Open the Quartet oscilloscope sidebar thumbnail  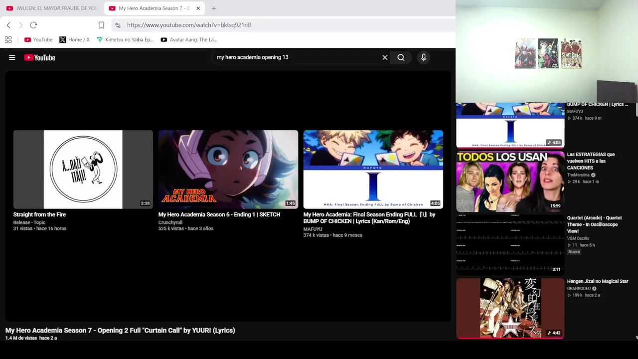point(510,245)
